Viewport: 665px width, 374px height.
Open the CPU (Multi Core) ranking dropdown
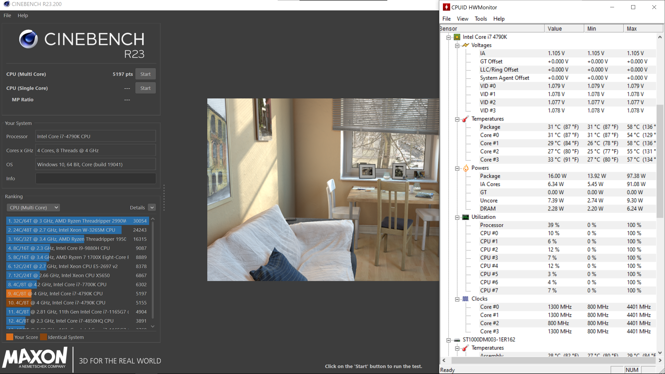33,208
